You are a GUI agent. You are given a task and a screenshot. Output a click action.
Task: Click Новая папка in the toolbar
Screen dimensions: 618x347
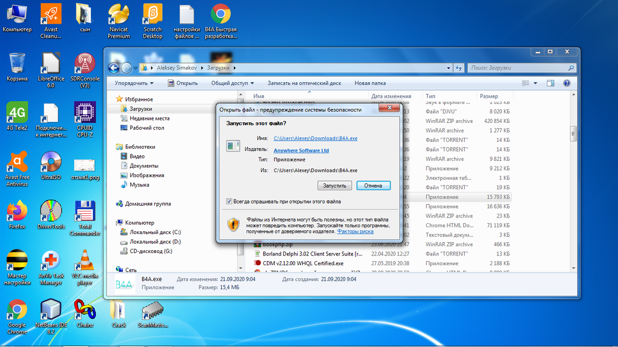coord(370,83)
